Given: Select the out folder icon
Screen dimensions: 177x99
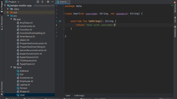Looking at the screenshot, I should click(x=12, y=12).
